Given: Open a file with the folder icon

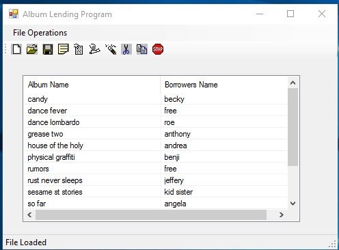Looking at the screenshot, I should [x=32, y=49].
